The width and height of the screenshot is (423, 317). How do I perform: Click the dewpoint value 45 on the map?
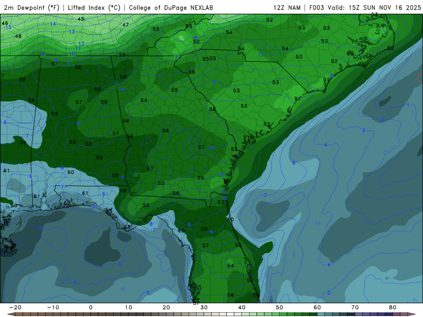(81, 19)
